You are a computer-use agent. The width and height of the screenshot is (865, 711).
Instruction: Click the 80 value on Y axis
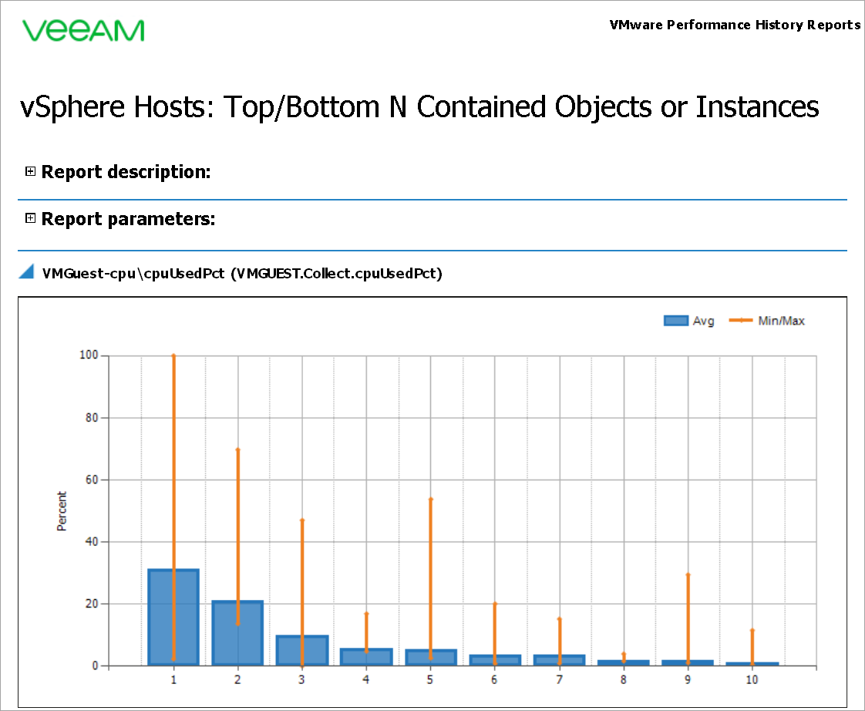coord(92,418)
